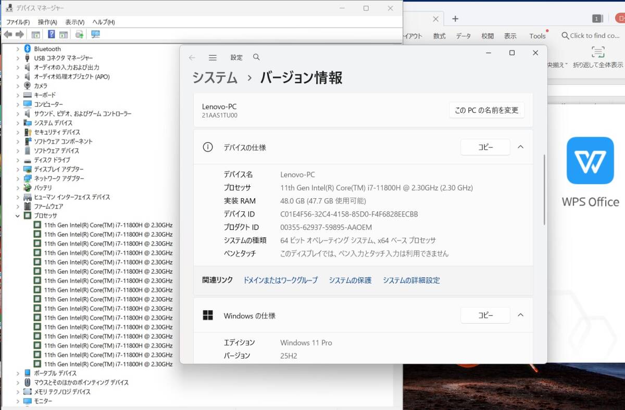Screen dimensions: 625x410
Task: Click the 折り返して全体表示 wrap text icon
Action: [x=598, y=52]
